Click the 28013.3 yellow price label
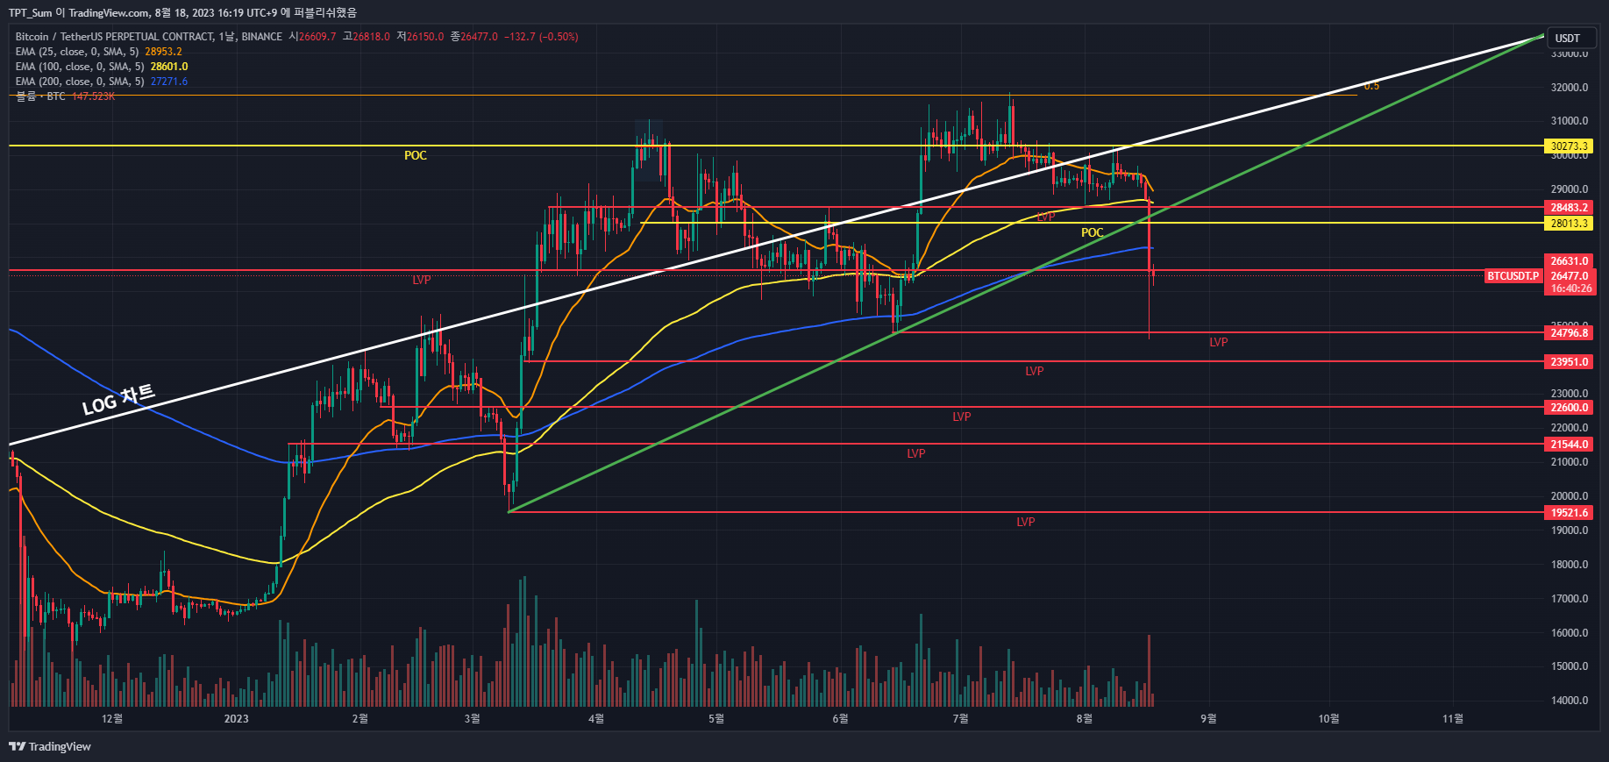 coord(1570,224)
